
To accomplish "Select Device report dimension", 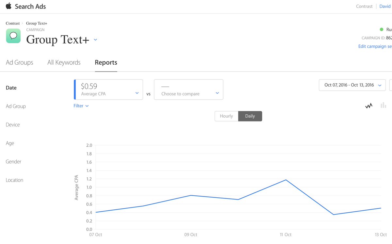I will point(13,125).
